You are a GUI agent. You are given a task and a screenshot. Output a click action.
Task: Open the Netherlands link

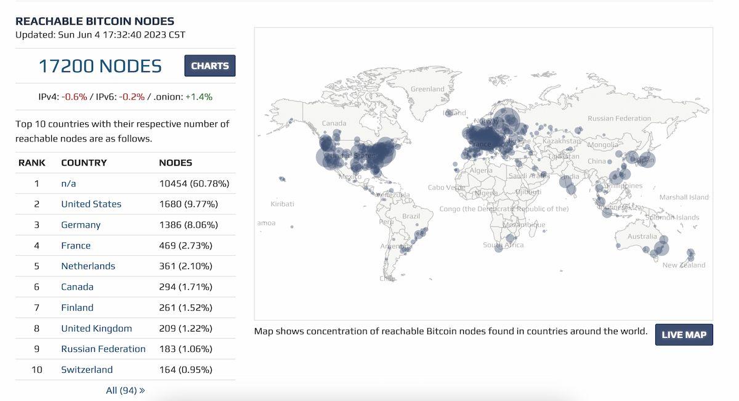click(88, 266)
